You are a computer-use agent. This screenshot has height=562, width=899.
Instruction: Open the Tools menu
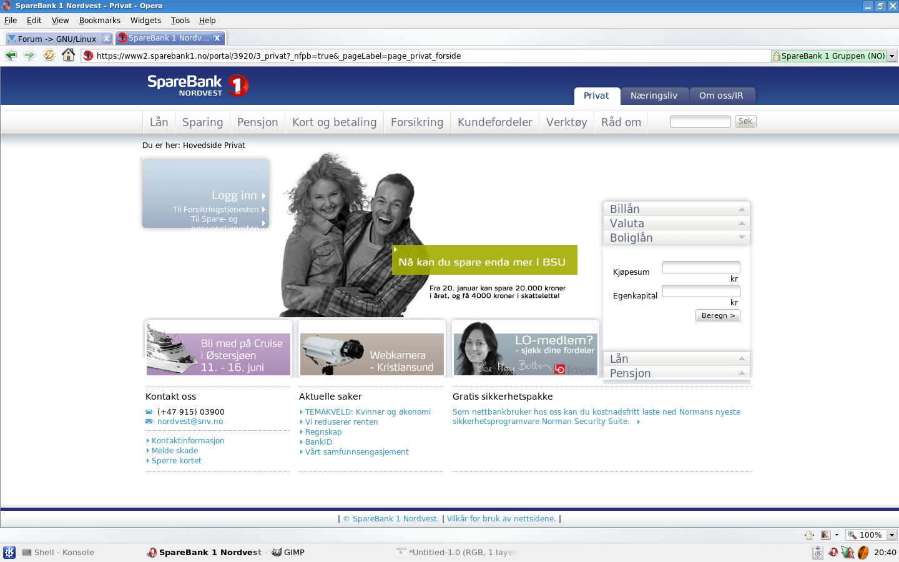point(180,21)
